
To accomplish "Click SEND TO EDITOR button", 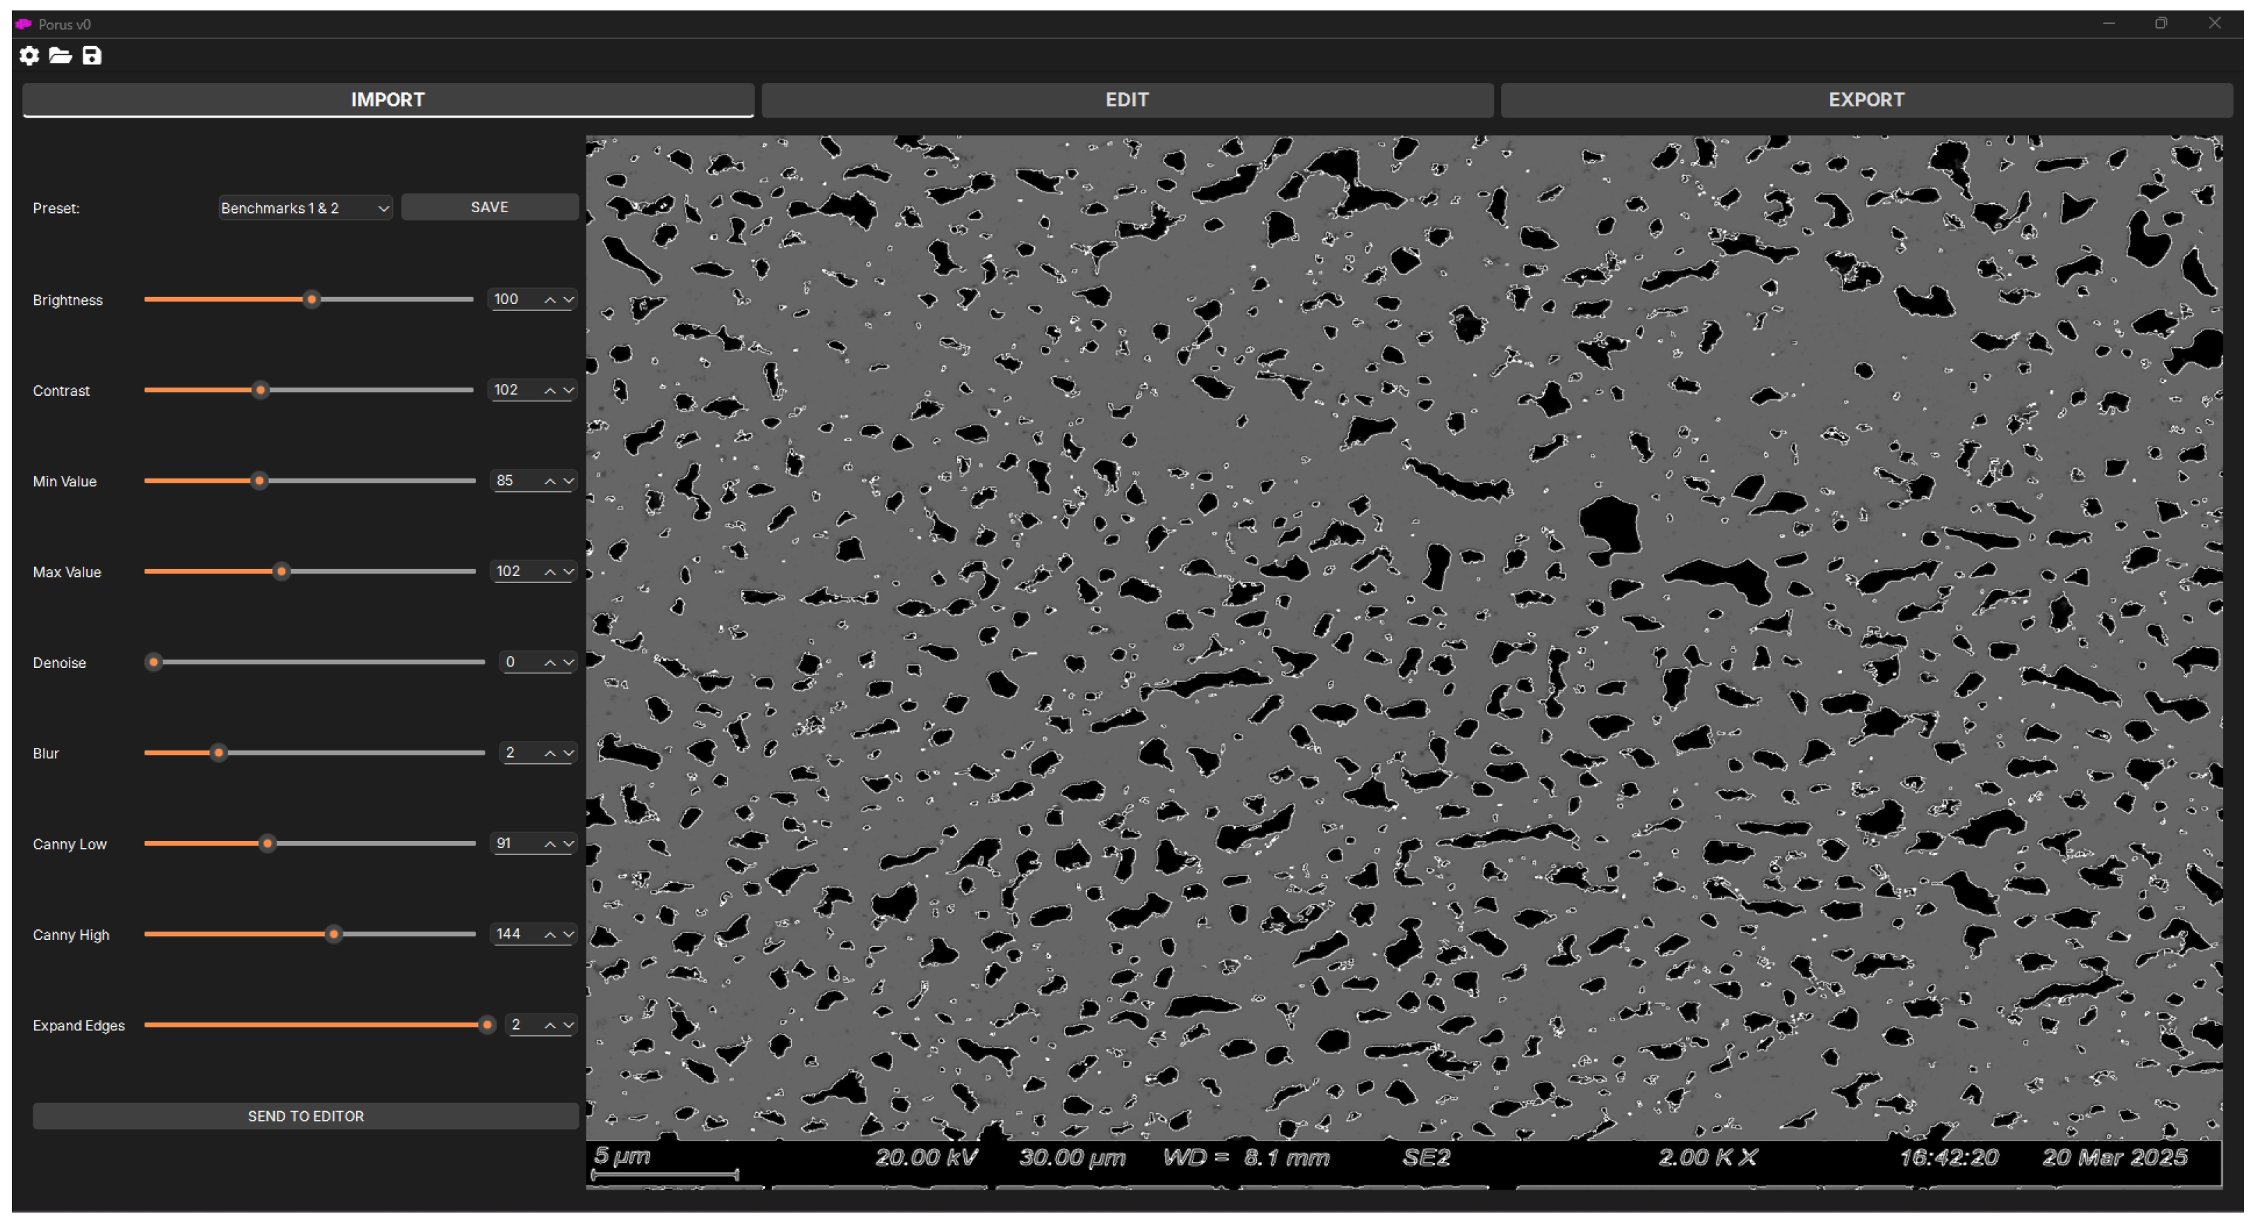I will [x=305, y=1116].
